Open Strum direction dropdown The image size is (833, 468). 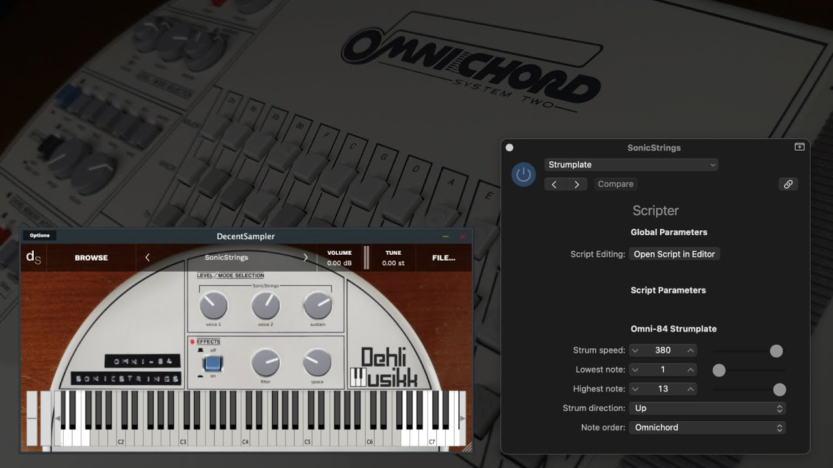coord(707,408)
